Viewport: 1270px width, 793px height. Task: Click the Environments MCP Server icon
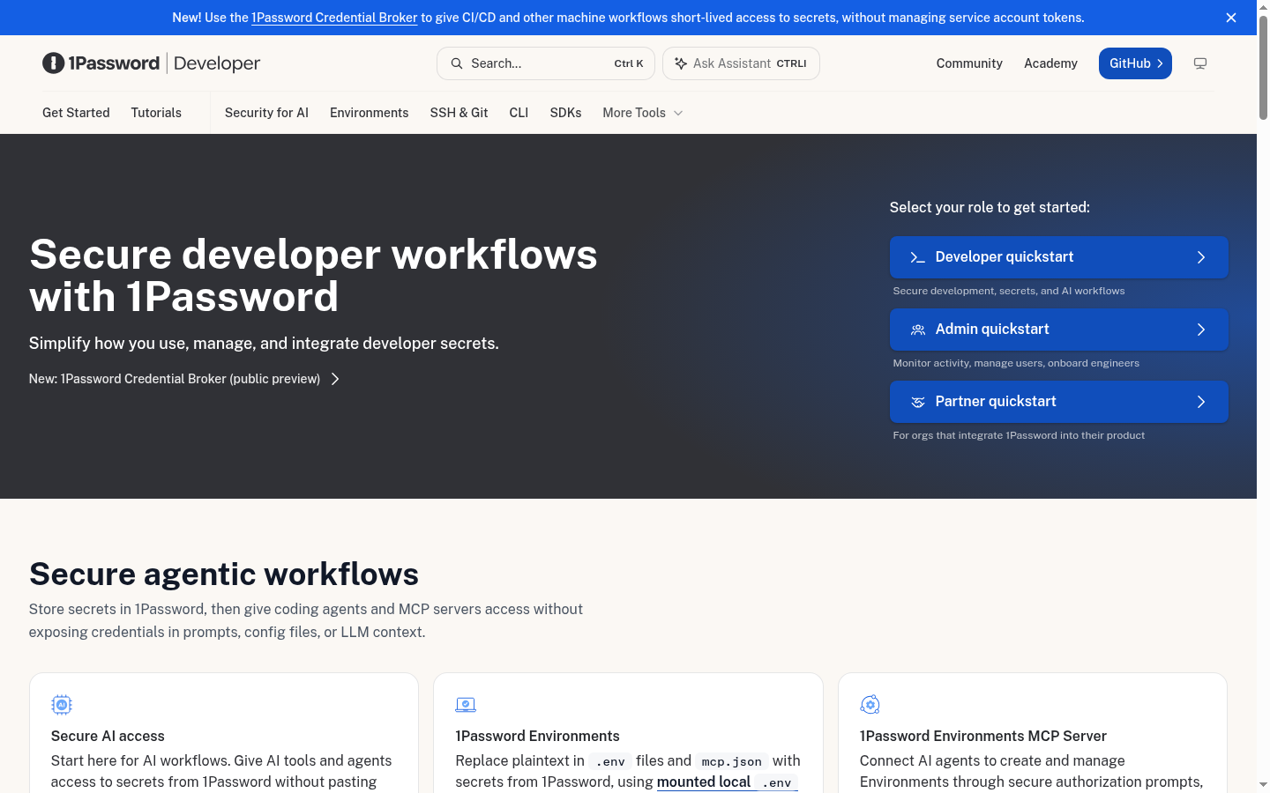(870, 705)
